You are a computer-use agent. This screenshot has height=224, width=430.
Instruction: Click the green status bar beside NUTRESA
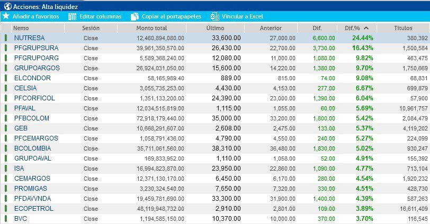click(x=6, y=38)
